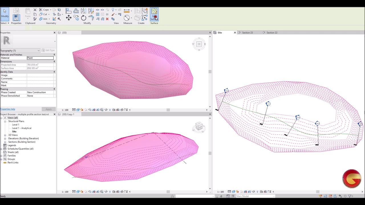Close the Project Browser panel
This screenshot has width=365, height=205.
click(54, 114)
